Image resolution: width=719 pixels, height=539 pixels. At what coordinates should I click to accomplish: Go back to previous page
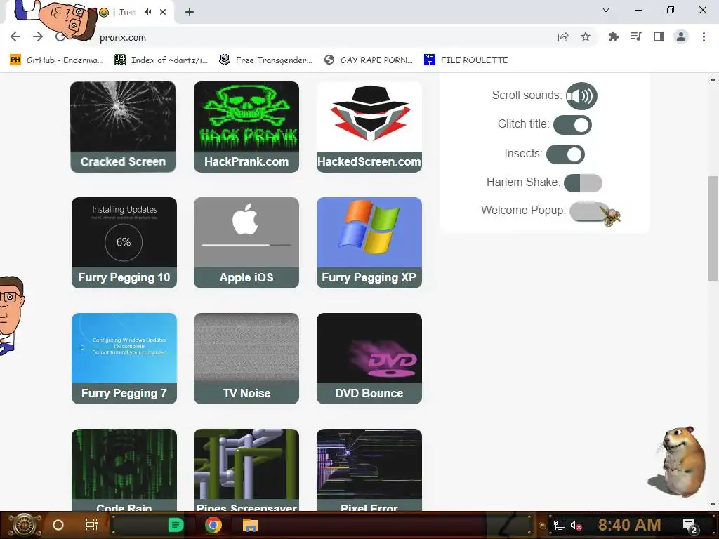pyautogui.click(x=15, y=36)
